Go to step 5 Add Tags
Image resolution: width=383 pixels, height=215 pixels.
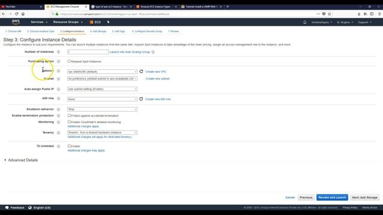click(x=118, y=31)
